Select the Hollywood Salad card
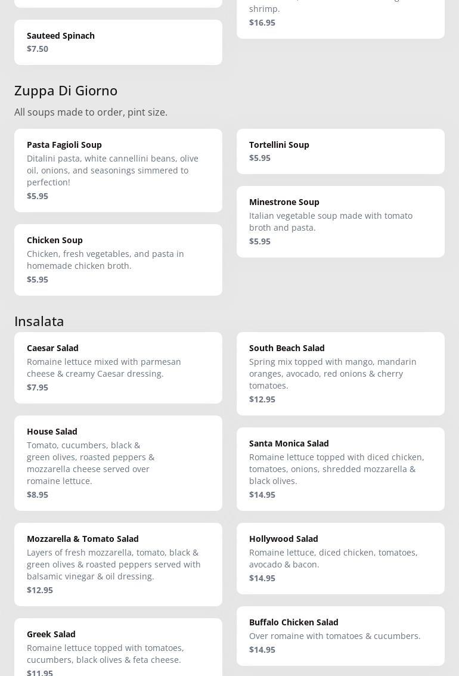 340,558
